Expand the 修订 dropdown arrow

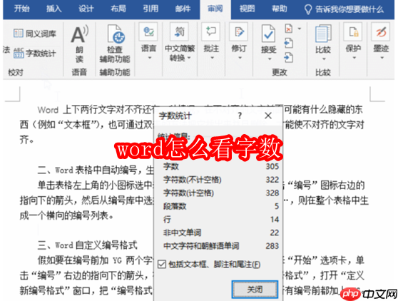pos(240,58)
